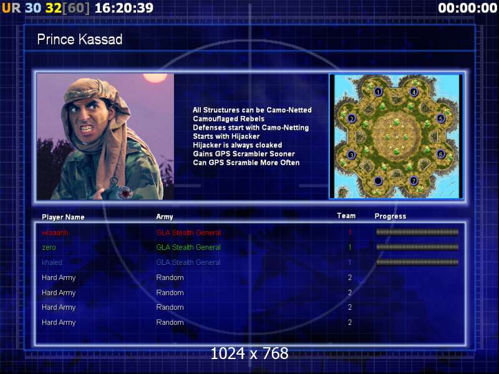Click khaled's loading progress bar
Screen dimensions: 499x374
pyautogui.click(x=417, y=262)
